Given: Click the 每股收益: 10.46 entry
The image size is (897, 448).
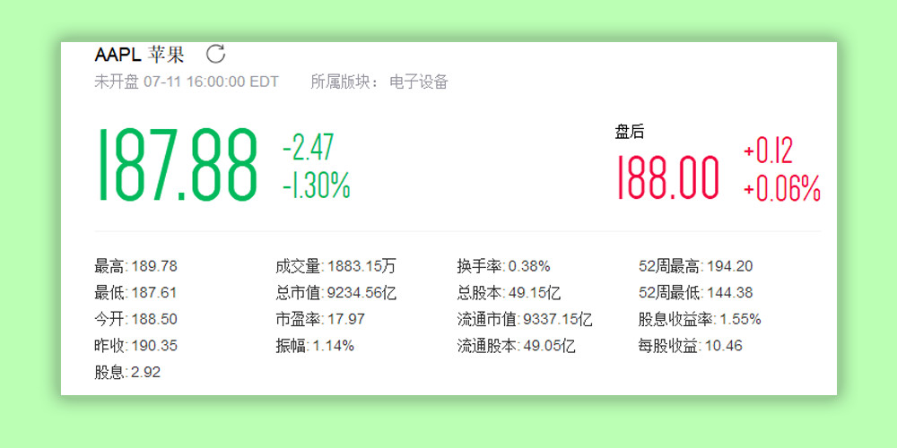Looking at the screenshot, I should [691, 346].
